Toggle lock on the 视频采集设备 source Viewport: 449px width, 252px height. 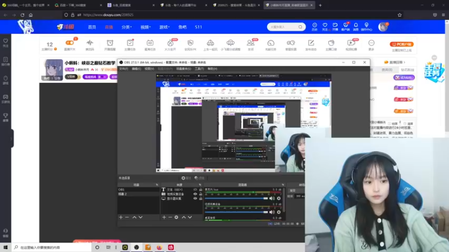(200, 194)
